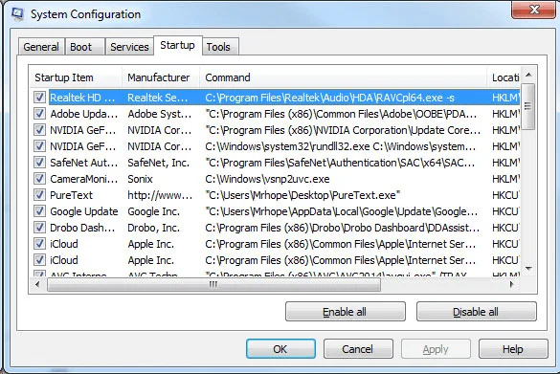
Task: Click the System Configuration title bar icon
Action: pos(16,13)
